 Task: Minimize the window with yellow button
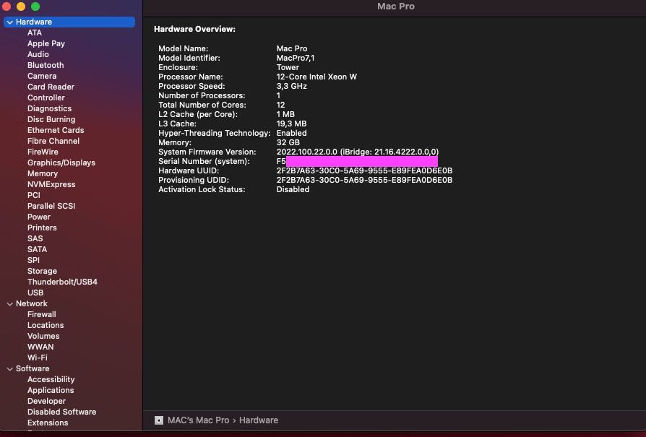pyautogui.click(x=21, y=7)
